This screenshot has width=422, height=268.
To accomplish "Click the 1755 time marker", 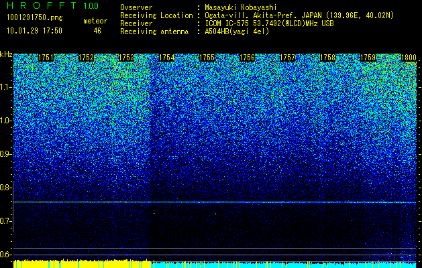I will click(x=207, y=58).
